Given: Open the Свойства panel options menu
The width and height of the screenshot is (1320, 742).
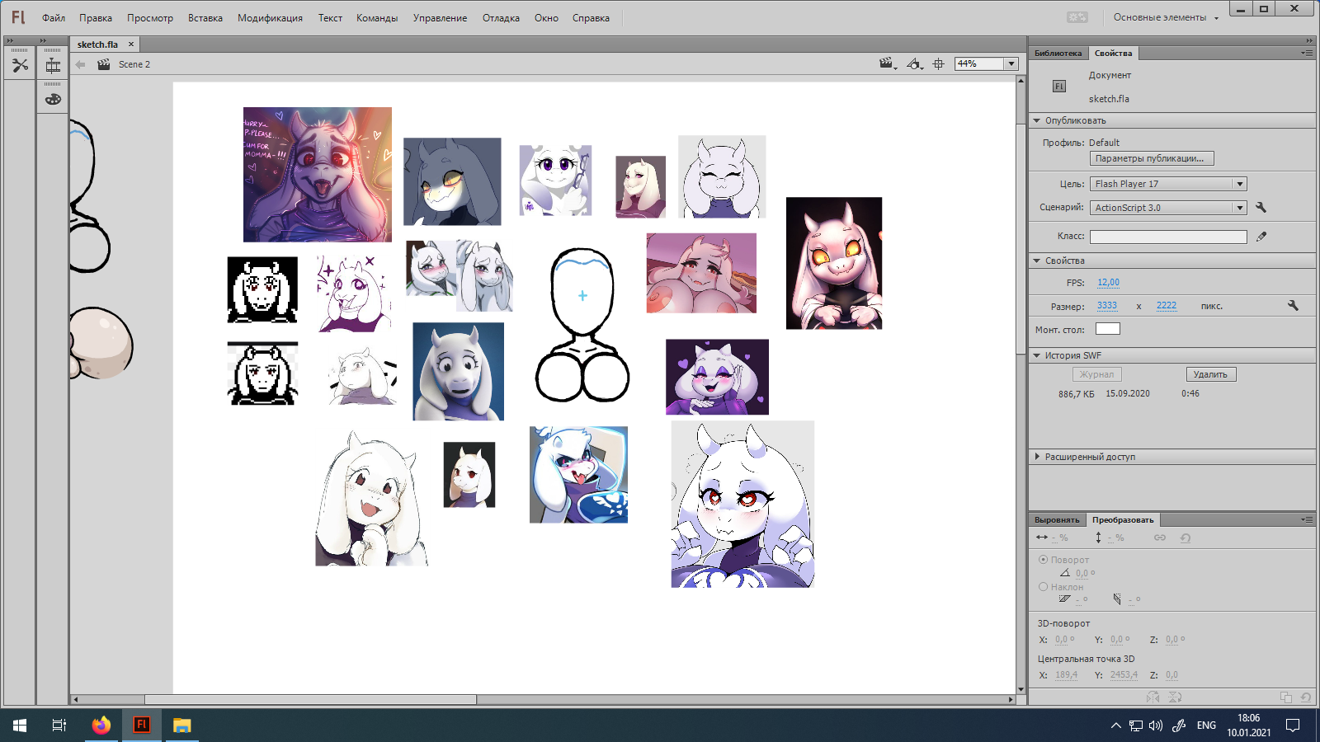Looking at the screenshot, I should tap(1307, 53).
